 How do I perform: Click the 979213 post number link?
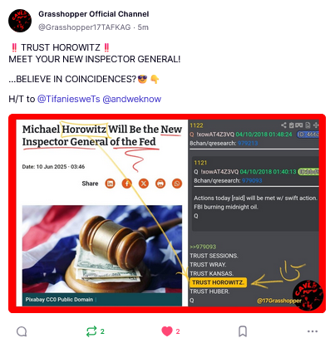click(x=248, y=143)
